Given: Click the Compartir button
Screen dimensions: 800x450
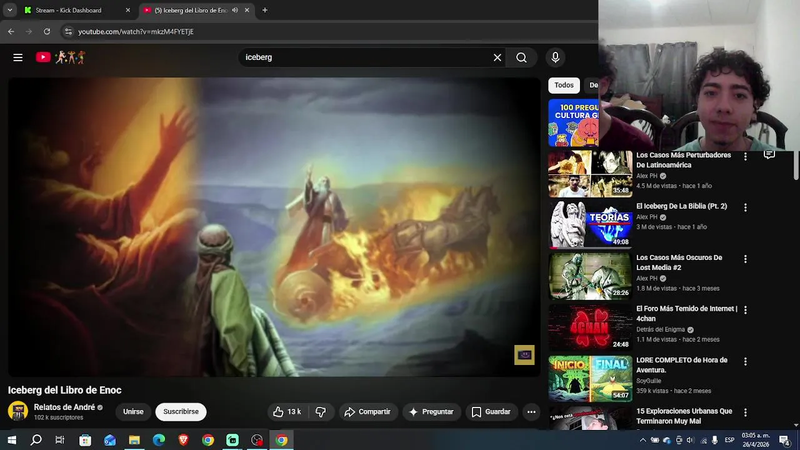Looking at the screenshot, I should point(367,412).
